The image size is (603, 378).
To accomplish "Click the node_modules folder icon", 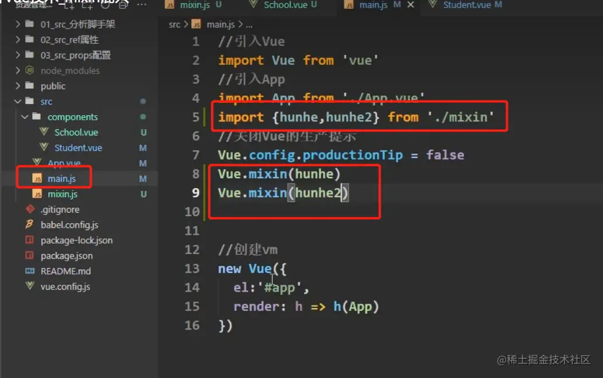I will click(x=30, y=70).
